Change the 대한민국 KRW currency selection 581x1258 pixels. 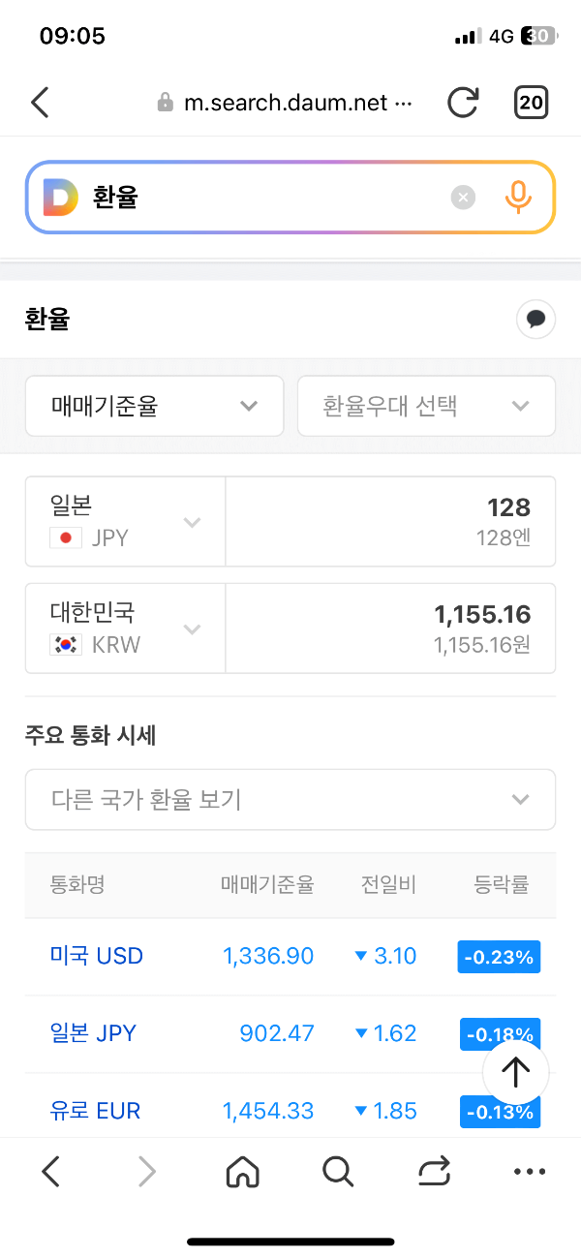point(124,628)
